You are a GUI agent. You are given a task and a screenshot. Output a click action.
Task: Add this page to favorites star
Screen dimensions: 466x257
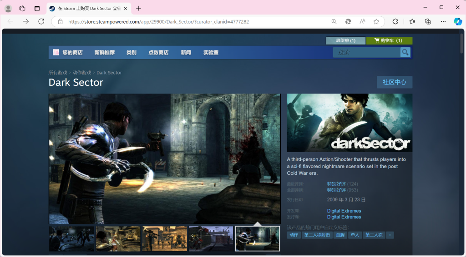(376, 22)
